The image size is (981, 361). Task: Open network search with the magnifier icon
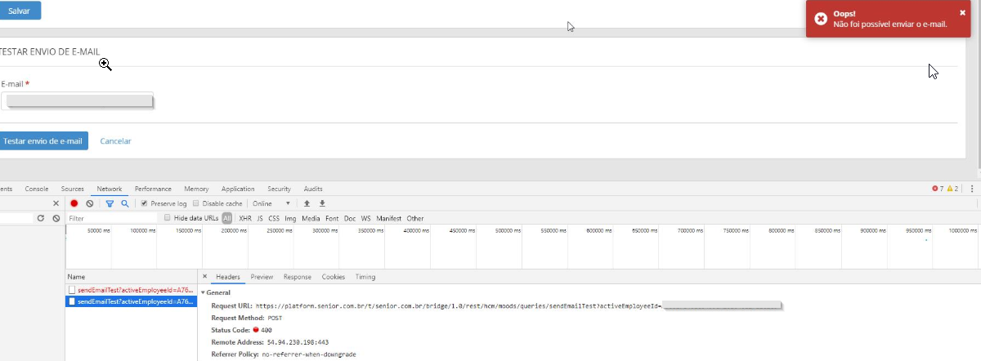125,203
